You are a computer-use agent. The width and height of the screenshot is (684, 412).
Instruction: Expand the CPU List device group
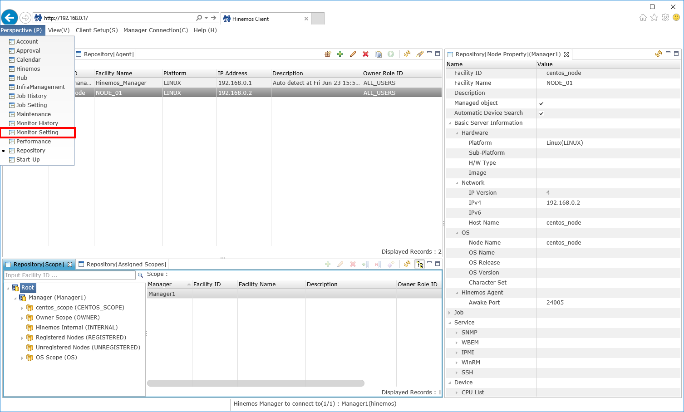coord(457,392)
